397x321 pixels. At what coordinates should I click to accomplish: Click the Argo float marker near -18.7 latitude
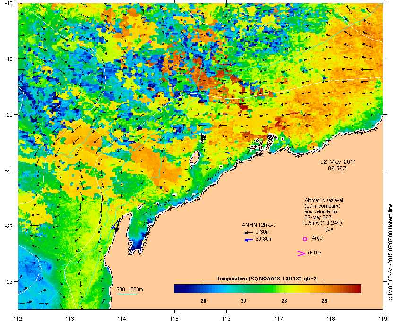[x=150, y=42]
